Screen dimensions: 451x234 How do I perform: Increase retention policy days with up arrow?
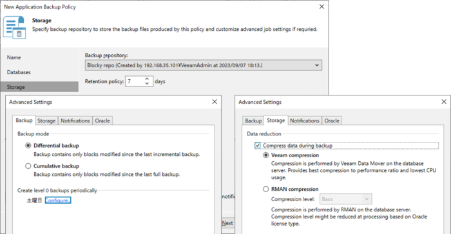tap(147, 79)
